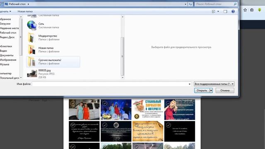The height and width of the screenshot is (149, 265).
Task: Expand the Рабочий стол breadcrumb arrow
Action: (x=28, y=4)
